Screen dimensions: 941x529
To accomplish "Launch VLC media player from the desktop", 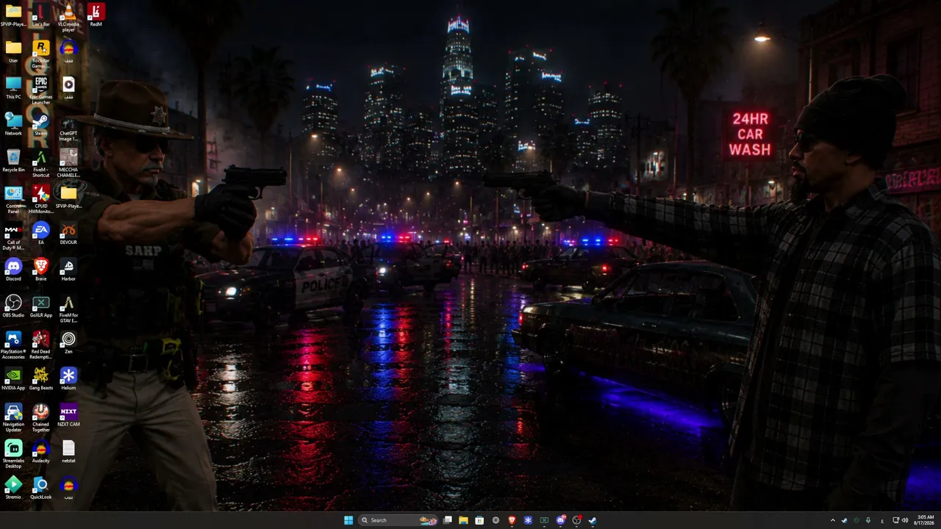I will pyautogui.click(x=68, y=17).
